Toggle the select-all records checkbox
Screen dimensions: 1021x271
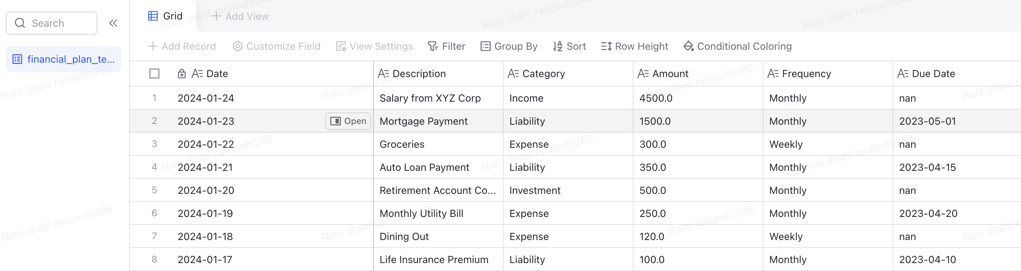coord(154,74)
